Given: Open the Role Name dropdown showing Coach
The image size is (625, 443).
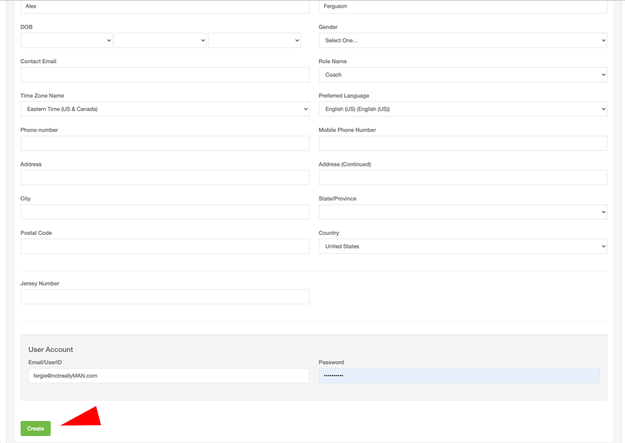Looking at the screenshot, I should [462, 75].
